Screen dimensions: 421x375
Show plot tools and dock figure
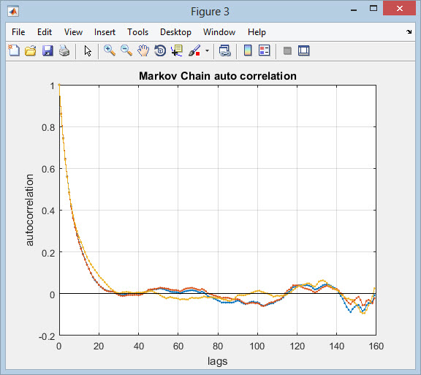[x=304, y=50]
